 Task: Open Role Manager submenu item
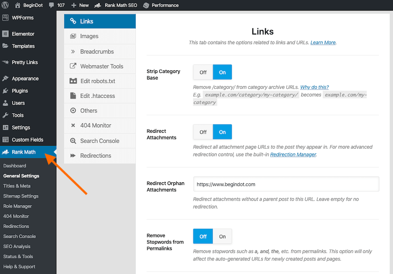(17, 206)
